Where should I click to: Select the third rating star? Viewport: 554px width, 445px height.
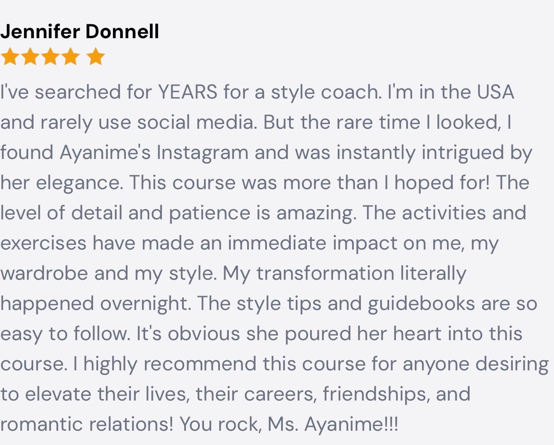point(50,57)
